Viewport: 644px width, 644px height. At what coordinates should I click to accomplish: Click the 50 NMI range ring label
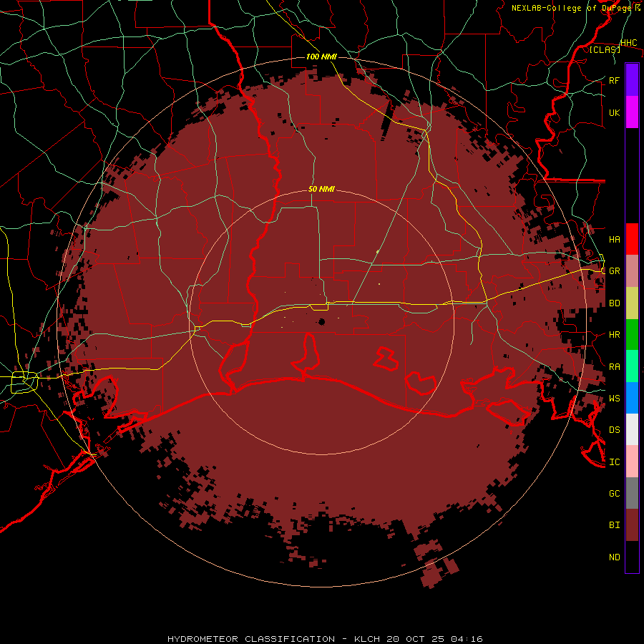[321, 189]
